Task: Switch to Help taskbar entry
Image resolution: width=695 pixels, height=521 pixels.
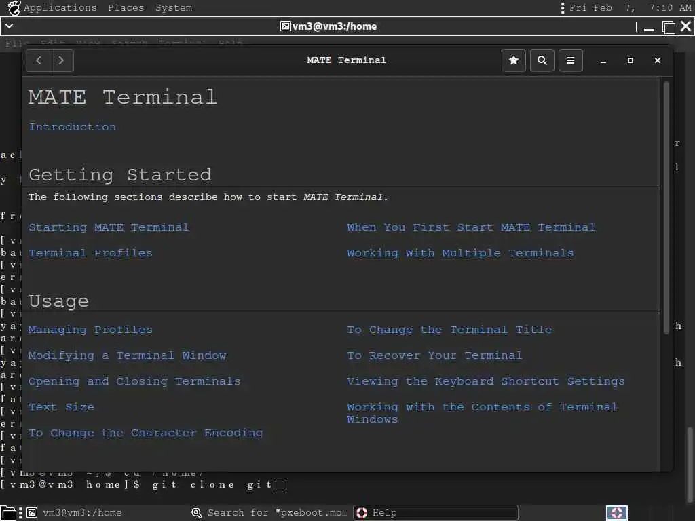Action: click(x=436, y=513)
